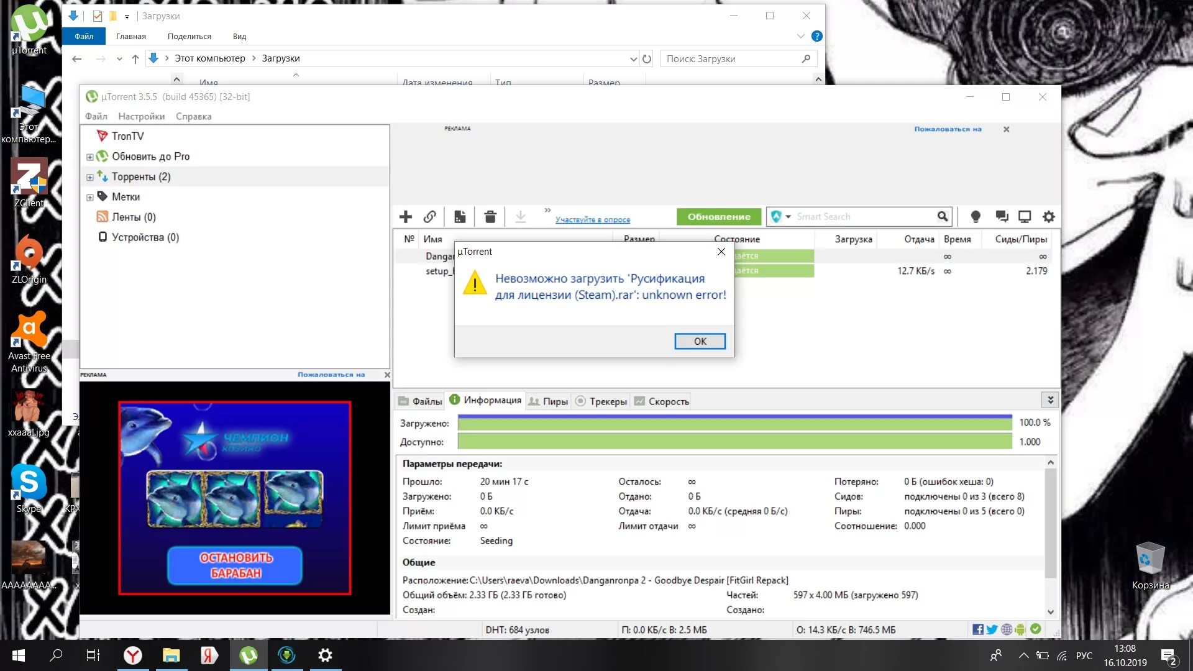Viewport: 1193px width, 671px height.
Task: Expand the Обновить до Pro node
Action: coord(89,157)
